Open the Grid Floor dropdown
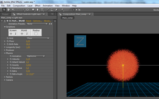The height and width of the screenshot is (99, 159). coord(38,38)
